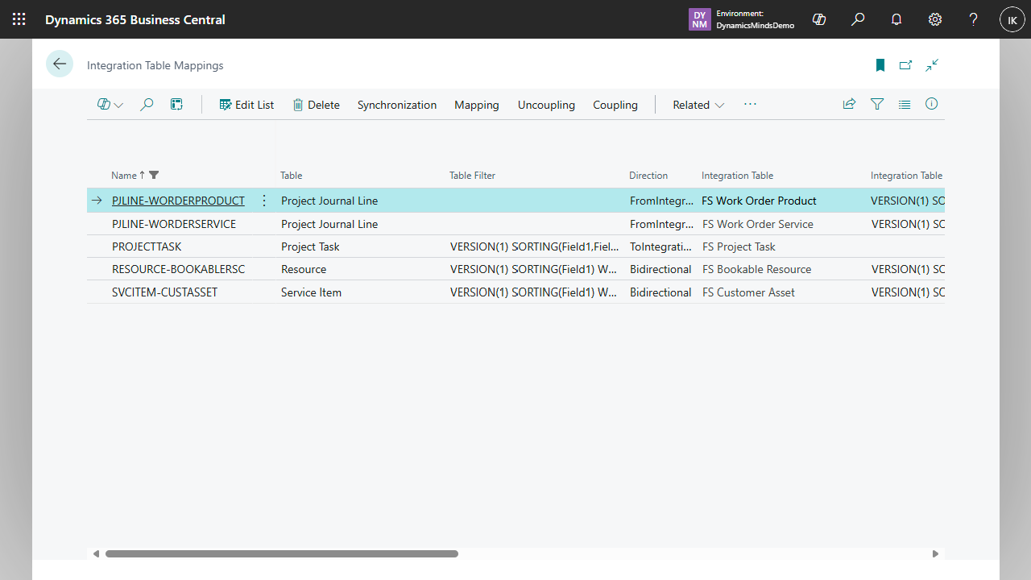Click the Integration Table column header
This screenshot has height=580, width=1031.
pos(737,175)
